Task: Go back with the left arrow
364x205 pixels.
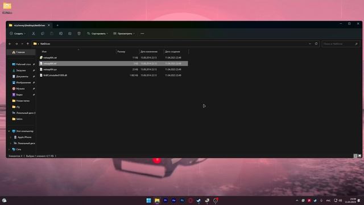Action: (x=10, y=44)
